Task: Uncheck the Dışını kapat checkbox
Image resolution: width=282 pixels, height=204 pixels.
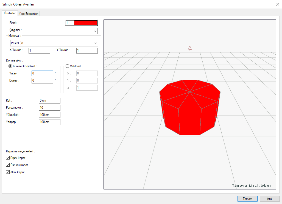Action: [8, 158]
